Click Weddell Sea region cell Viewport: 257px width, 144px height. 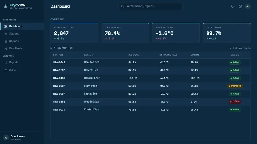point(91,102)
